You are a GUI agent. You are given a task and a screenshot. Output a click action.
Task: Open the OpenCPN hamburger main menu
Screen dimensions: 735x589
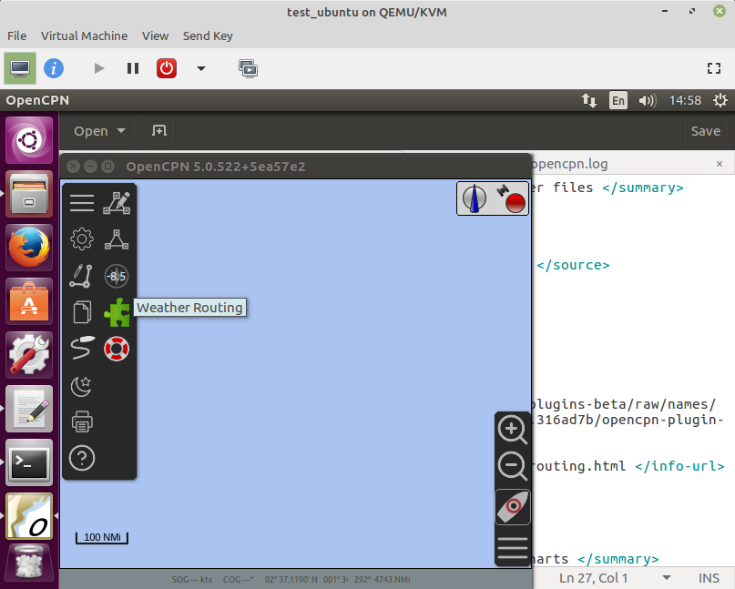click(82, 203)
